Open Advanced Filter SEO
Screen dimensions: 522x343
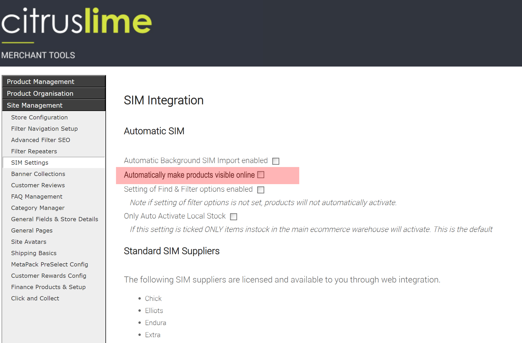click(x=41, y=140)
